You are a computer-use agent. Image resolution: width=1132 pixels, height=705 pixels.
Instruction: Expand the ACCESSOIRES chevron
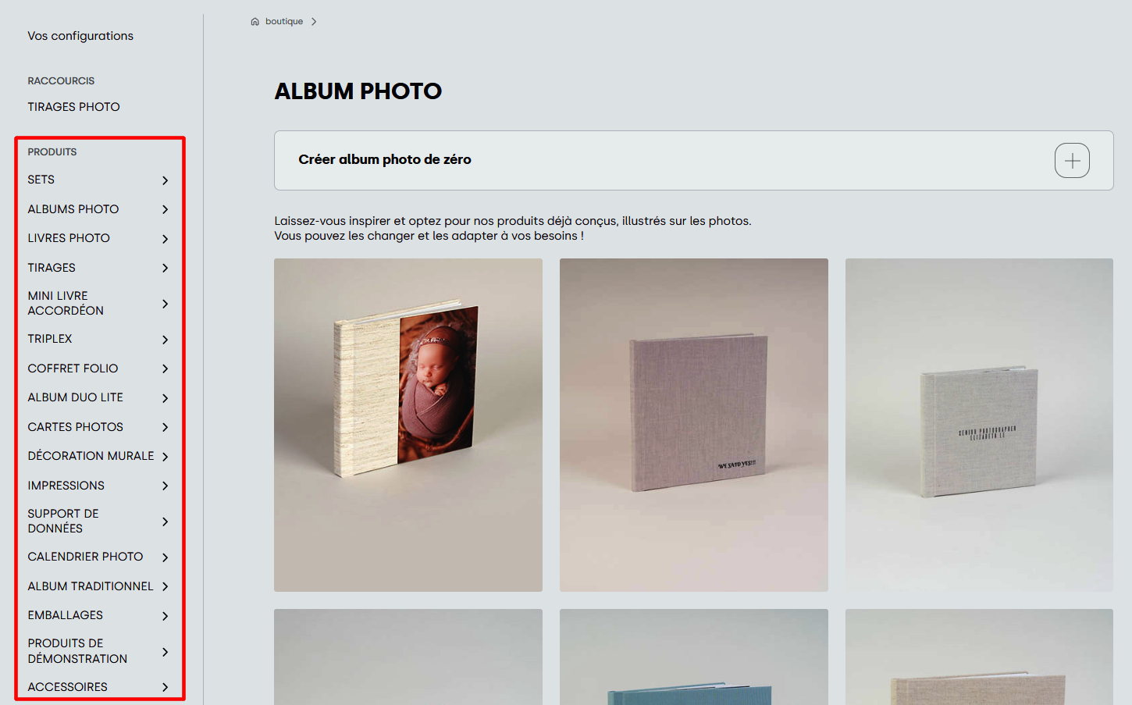165,687
